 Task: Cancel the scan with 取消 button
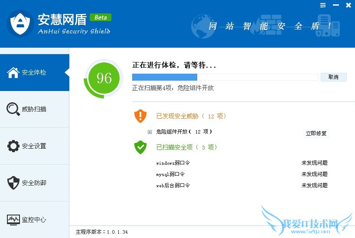(x=333, y=77)
